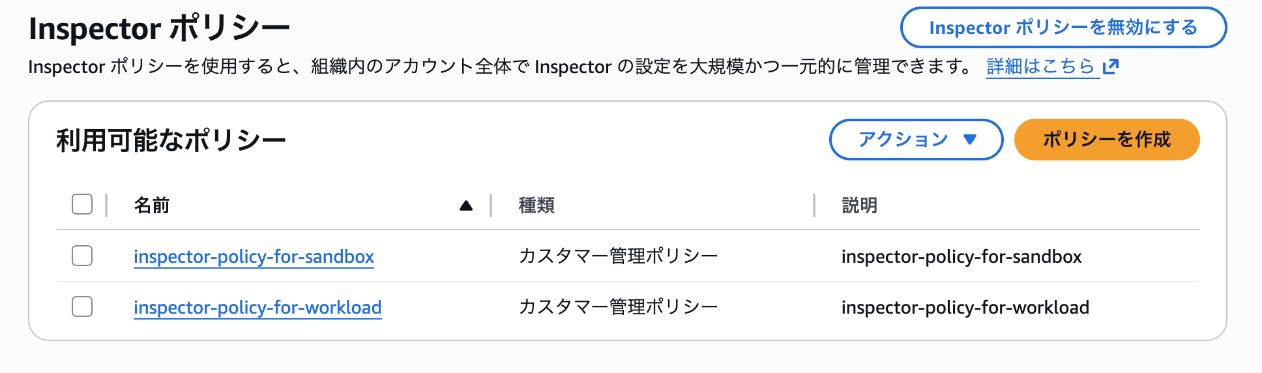The image size is (1262, 373).
Task: Open the inspector-policy-for-sandbox policy link
Action: 254,257
